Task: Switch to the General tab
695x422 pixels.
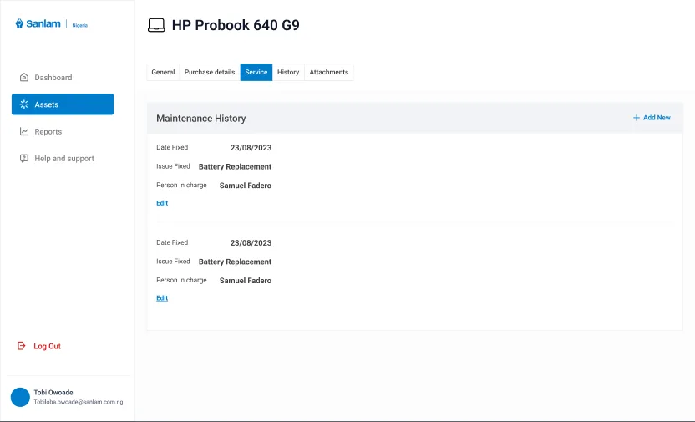Action: pyautogui.click(x=163, y=72)
